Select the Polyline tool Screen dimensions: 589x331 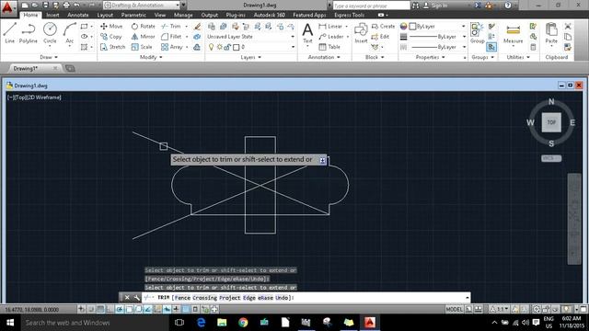pyautogui.click(x=29, y=33)
